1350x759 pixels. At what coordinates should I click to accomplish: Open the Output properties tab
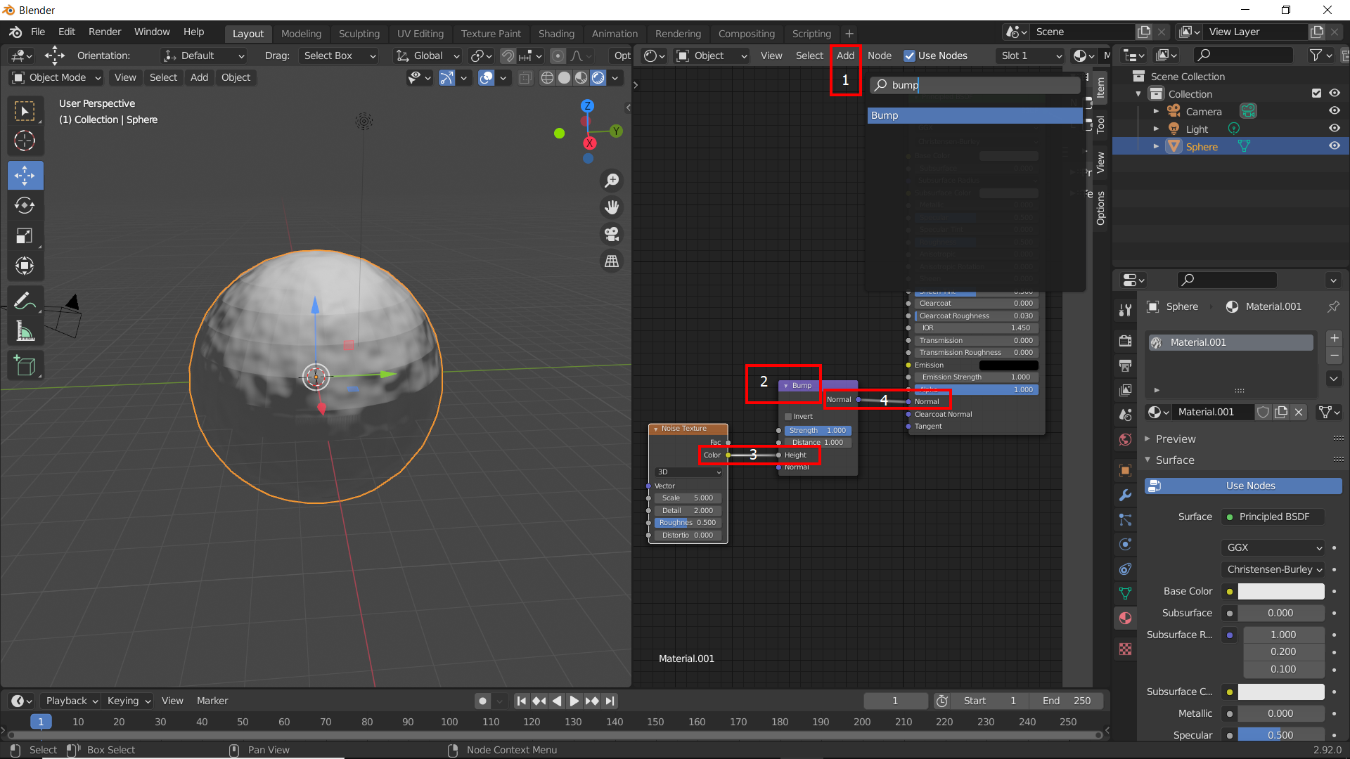1126,365
